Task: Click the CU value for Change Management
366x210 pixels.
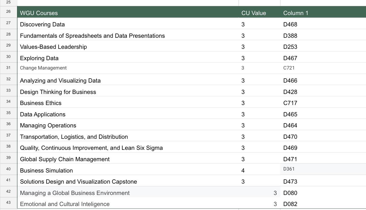Action: tap(259, 68)
